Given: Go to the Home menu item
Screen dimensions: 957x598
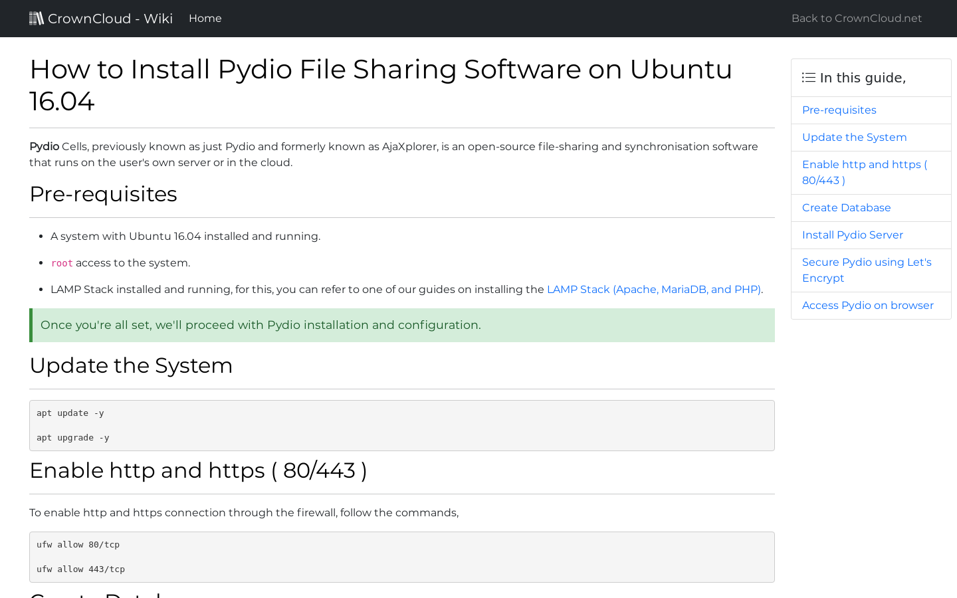Looking at the screenshot, I should pyautogui.click(x=205, y=19).
